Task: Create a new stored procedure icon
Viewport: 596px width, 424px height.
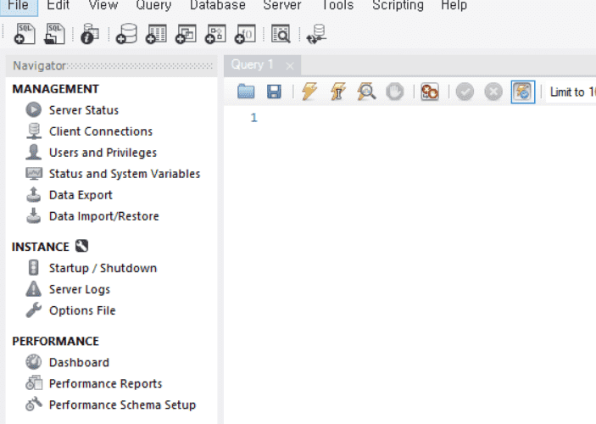Action: [x=215, y=34]
